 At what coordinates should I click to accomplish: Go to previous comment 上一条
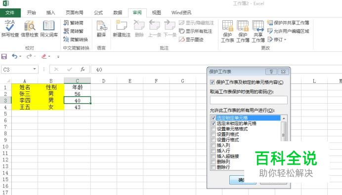(x=154, y=28)
